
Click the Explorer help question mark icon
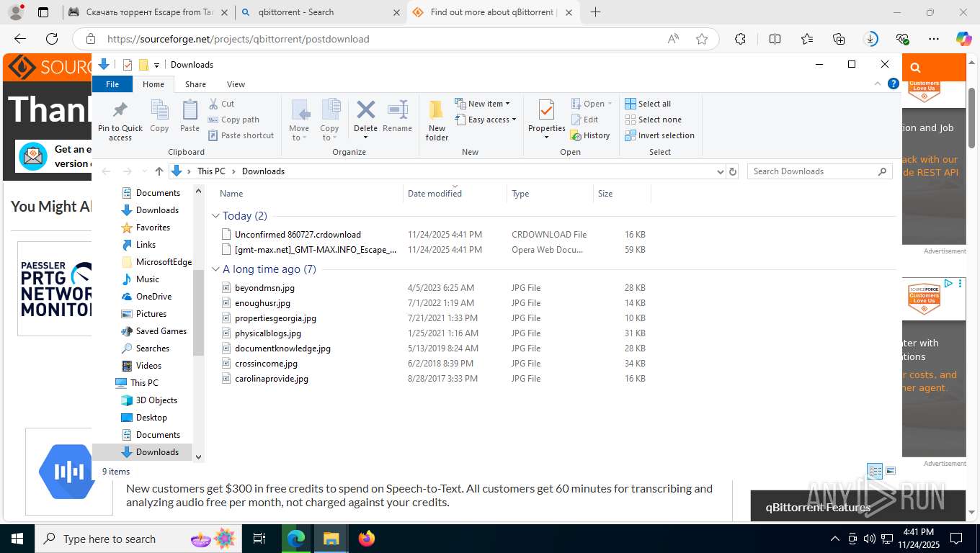(894, 84)
